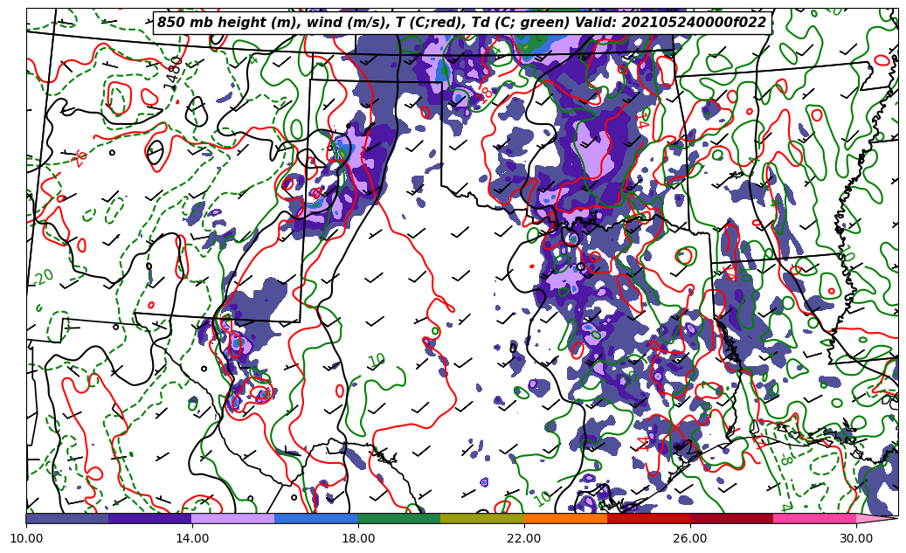Select the dark slate blue 10–12 colorbar segment
This screenshot has width=906, height=553.
pos(67,518)
